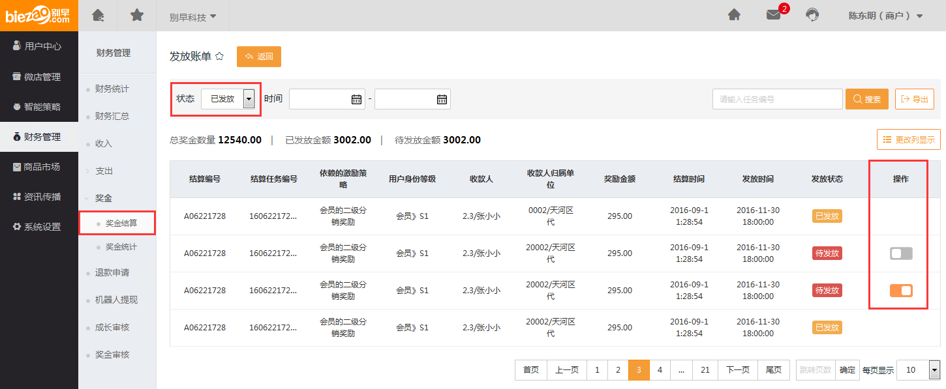Open 机器人提现 in sidebar
946x389 pixels.
tap(117, 300)
